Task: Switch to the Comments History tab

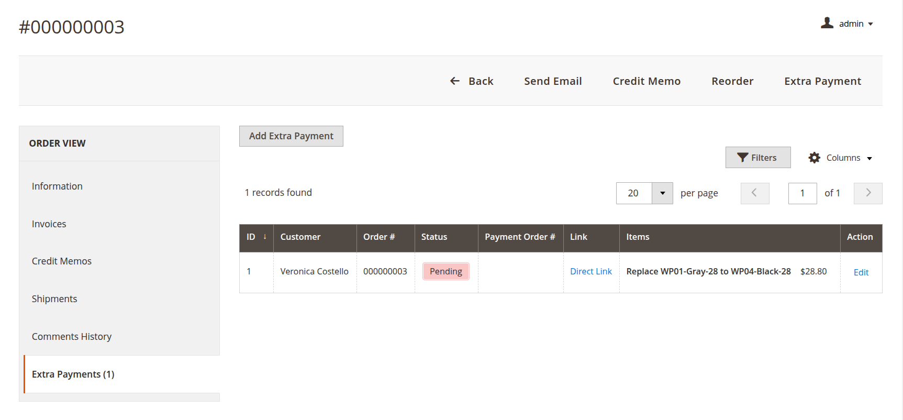Action: click(71, 337)
